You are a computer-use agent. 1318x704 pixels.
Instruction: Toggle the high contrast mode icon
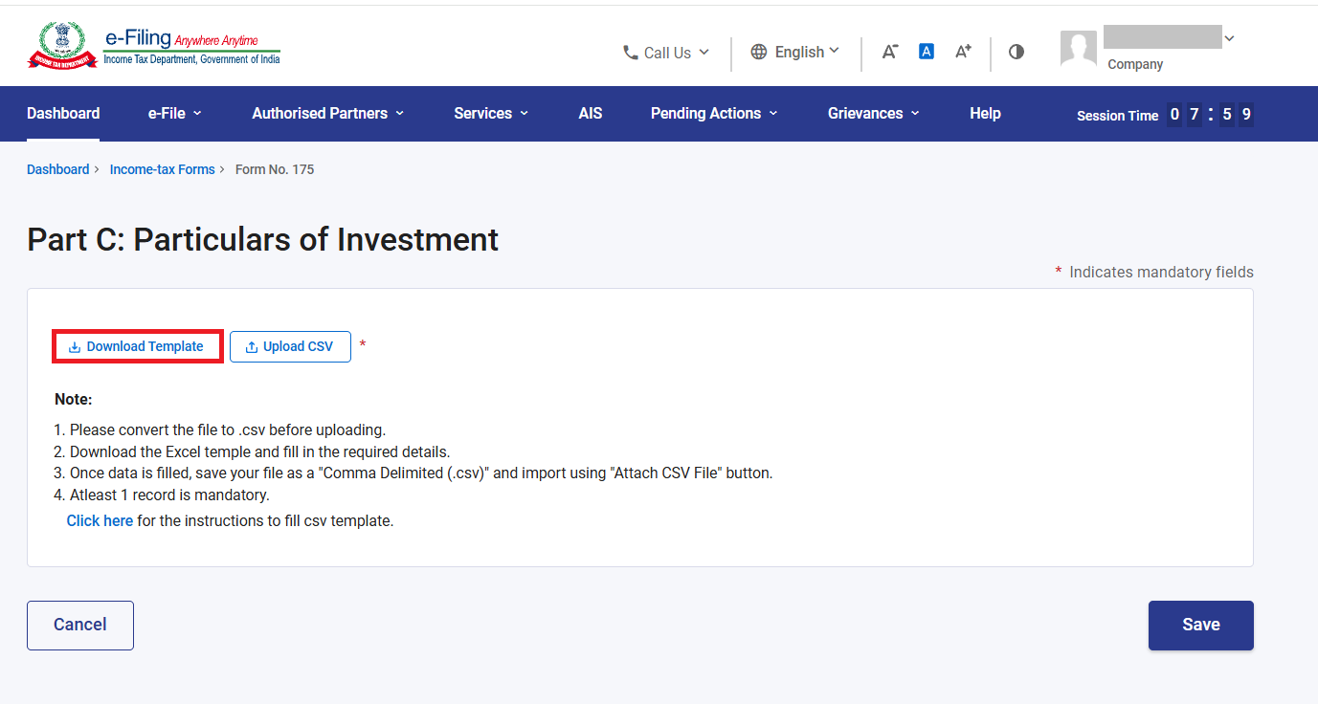pyautogui.click(x=1016, y=52)
